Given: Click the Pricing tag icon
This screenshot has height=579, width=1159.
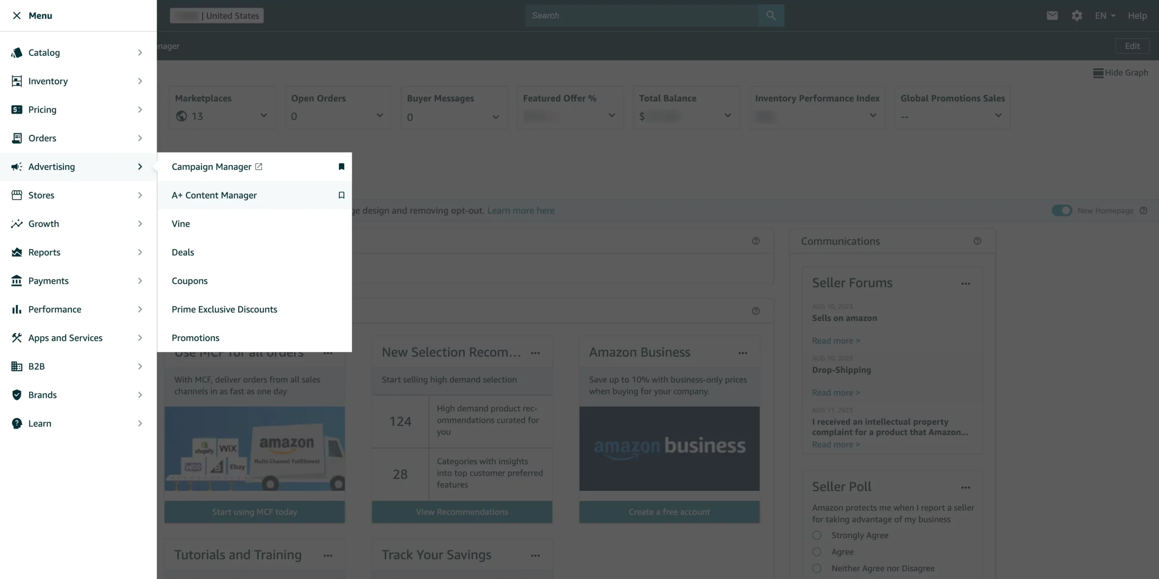Looking at the screenshot, I should [x=16, y=110].
